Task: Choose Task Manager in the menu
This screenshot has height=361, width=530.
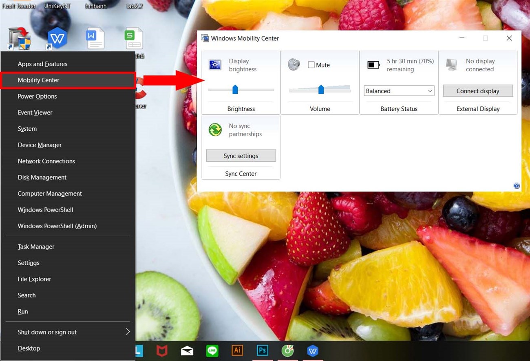Action: coord(36,247)
